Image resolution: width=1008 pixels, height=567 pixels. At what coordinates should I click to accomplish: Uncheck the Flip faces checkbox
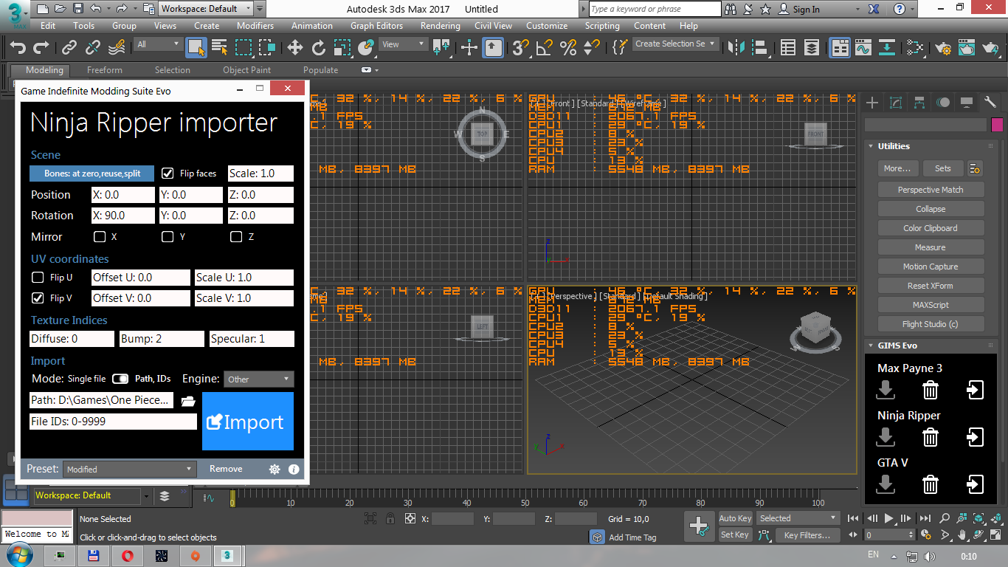point(168,173)
